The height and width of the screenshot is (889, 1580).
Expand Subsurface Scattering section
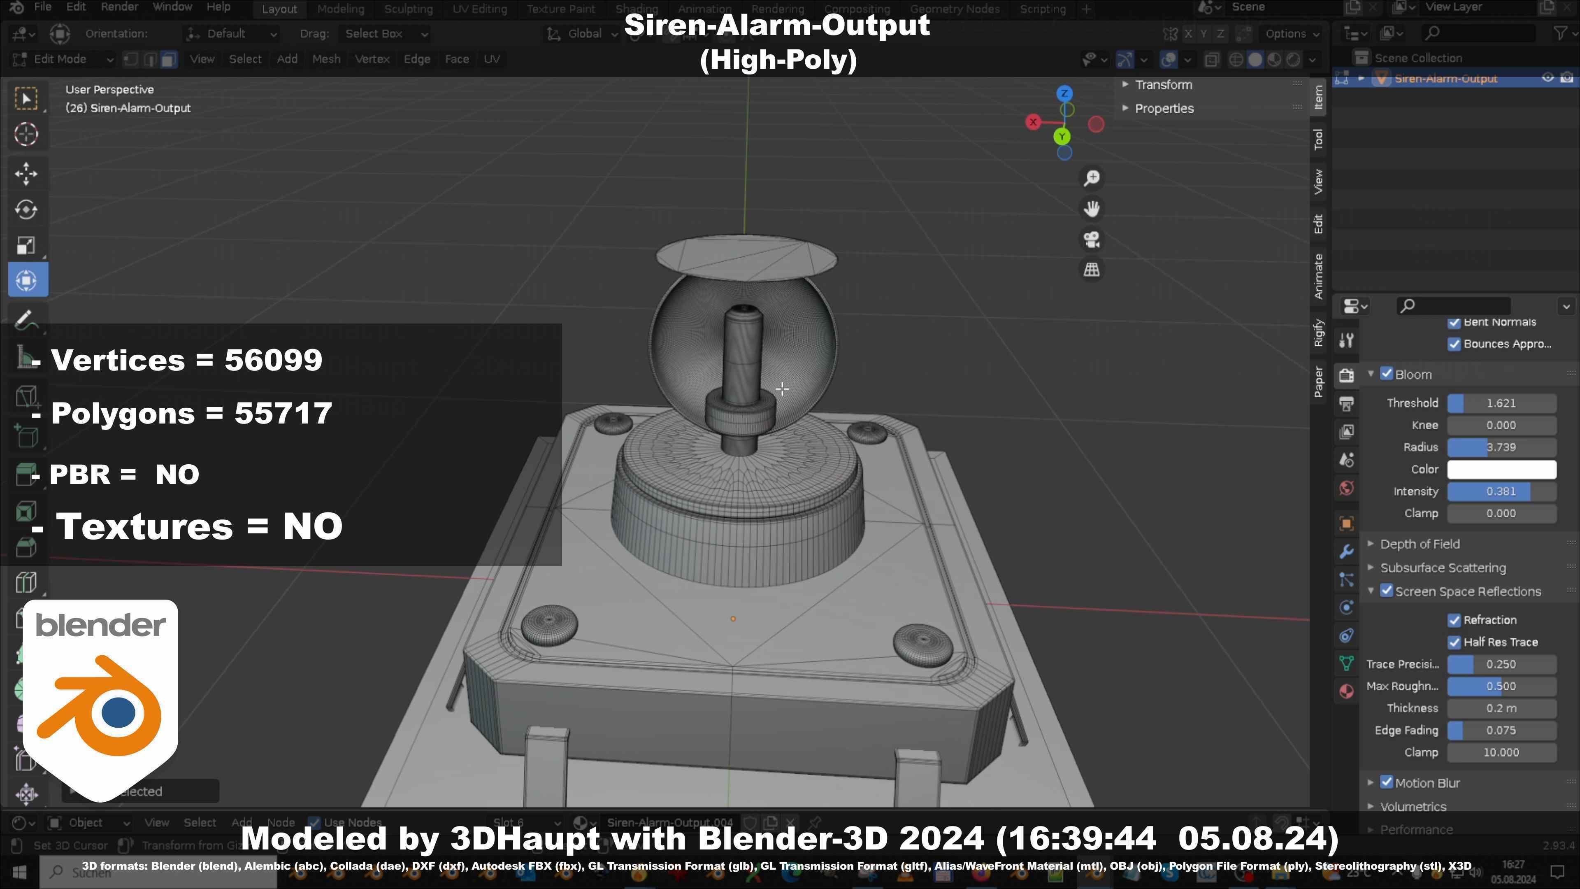(x=1443, y=568)
